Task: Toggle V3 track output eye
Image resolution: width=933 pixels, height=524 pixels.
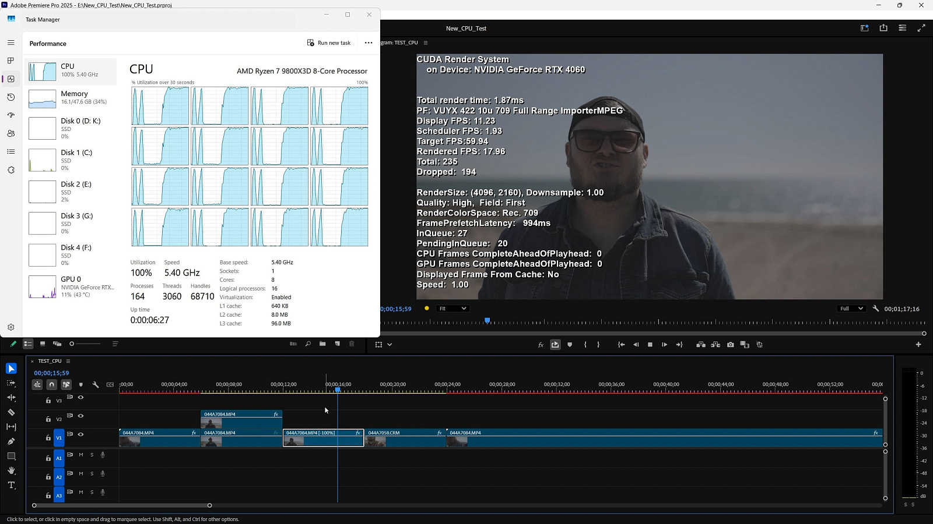Action: pyautogui.click(x=81, y=398)
